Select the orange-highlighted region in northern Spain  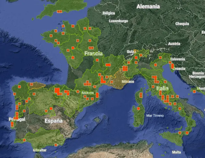pyautogui.click(x=36, y=85)
